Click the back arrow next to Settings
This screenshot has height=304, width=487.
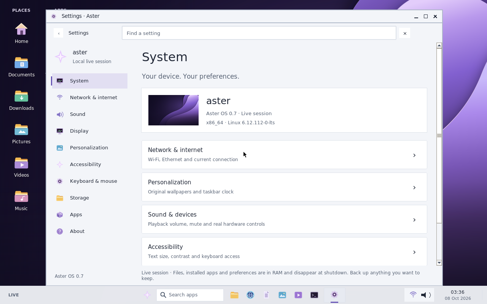coord(59,33)
